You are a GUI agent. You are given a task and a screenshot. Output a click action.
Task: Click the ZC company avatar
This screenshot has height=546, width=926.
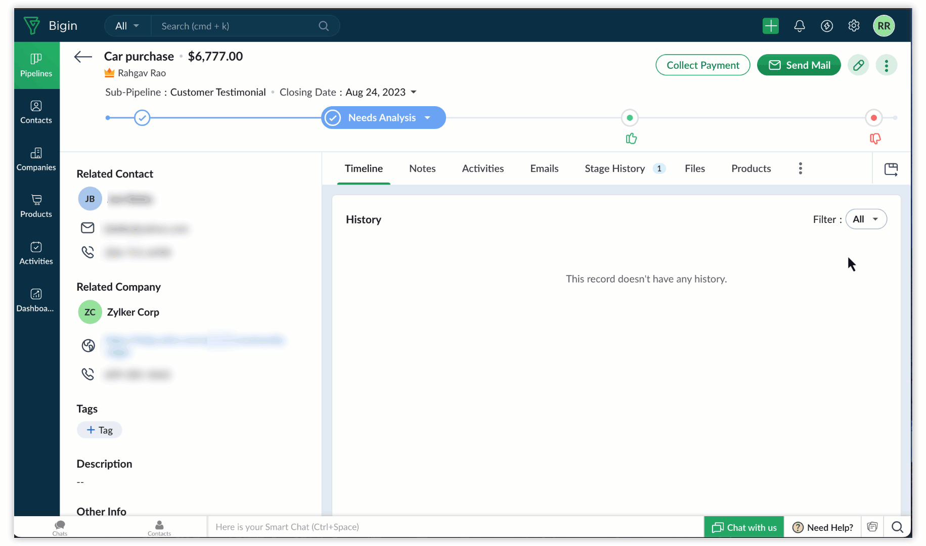click(x=90, y=312)
